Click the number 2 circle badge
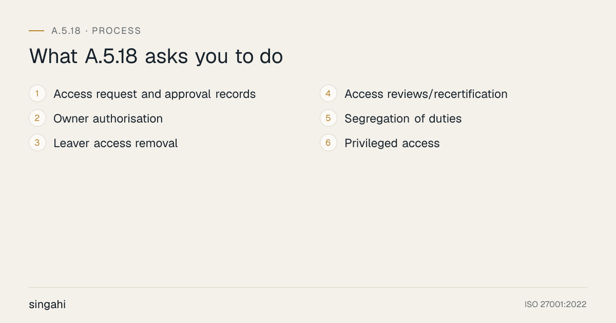The image size is (616, 323). 37,118
